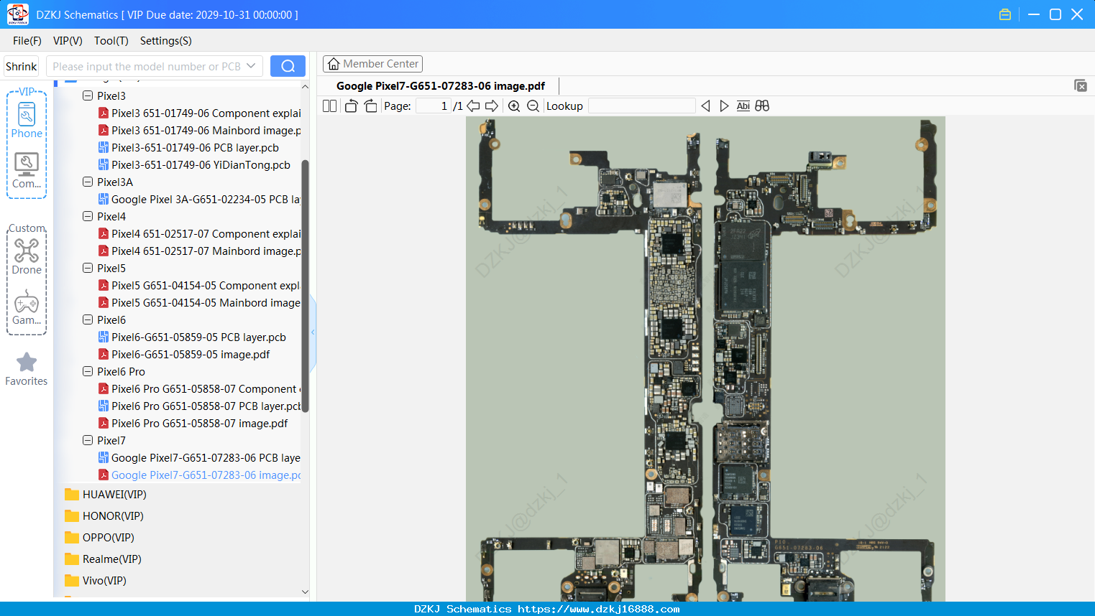This screenshot has height=616, width=1095.
Task: Go to next page arrow
Action: click(492, 106)
